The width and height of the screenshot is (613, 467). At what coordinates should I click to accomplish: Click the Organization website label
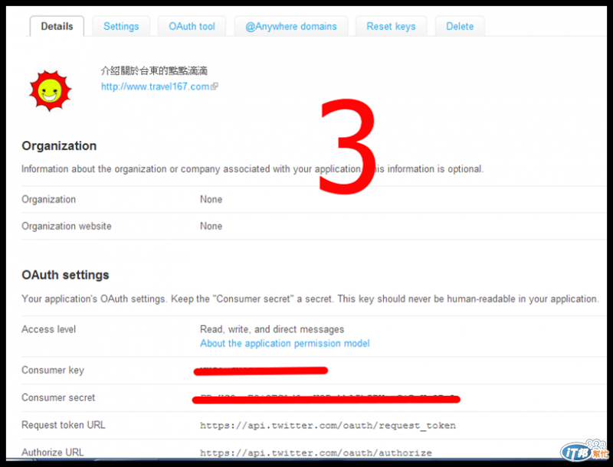pos(67,226)
